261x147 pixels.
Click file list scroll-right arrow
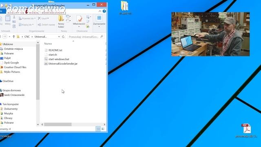point(104,125)
